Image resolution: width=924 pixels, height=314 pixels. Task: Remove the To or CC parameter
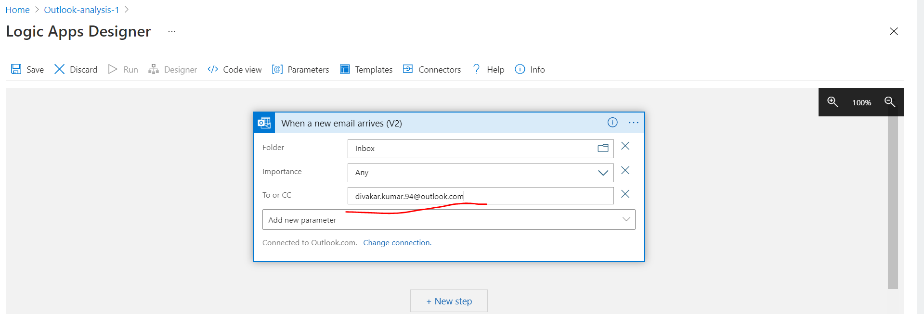(x=625, y=194)
